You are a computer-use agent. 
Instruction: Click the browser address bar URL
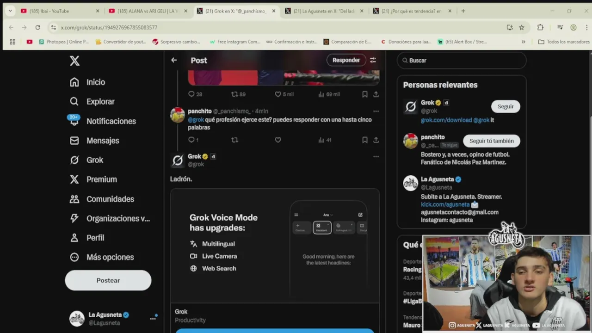point(109,27)
